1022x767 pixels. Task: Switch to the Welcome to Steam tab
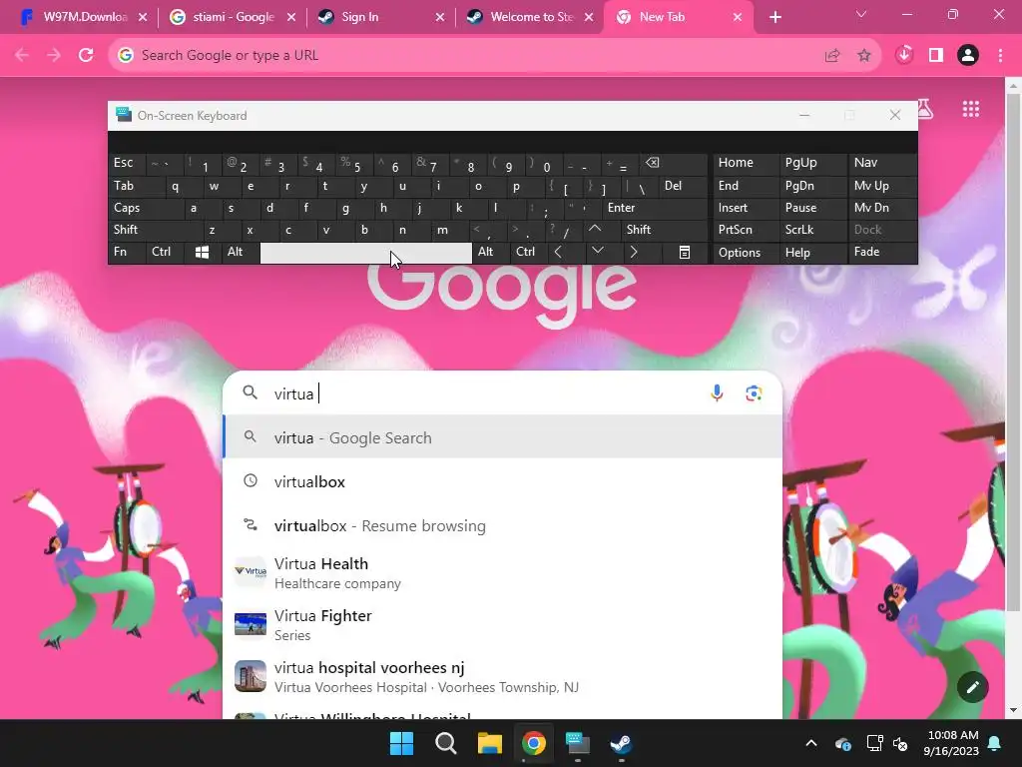click(529, 17)
